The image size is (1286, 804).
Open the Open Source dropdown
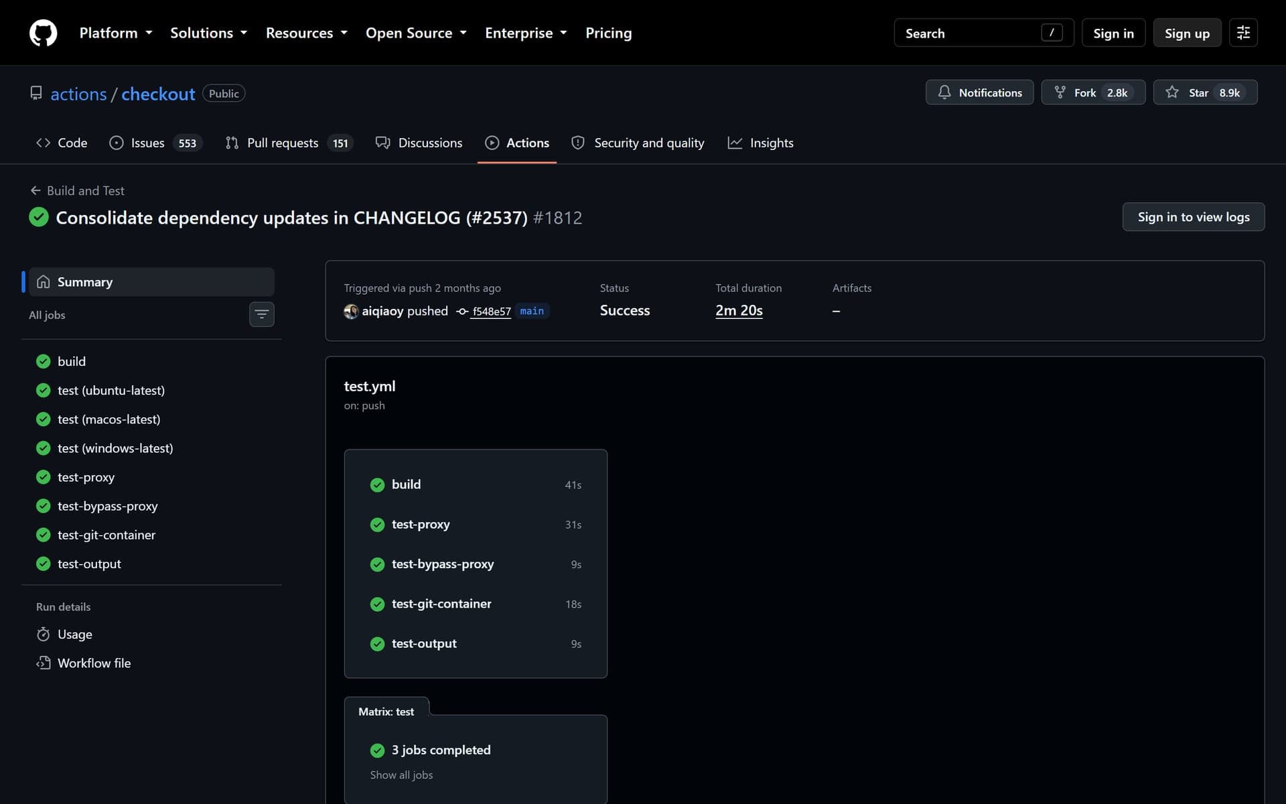click(416, 33)
